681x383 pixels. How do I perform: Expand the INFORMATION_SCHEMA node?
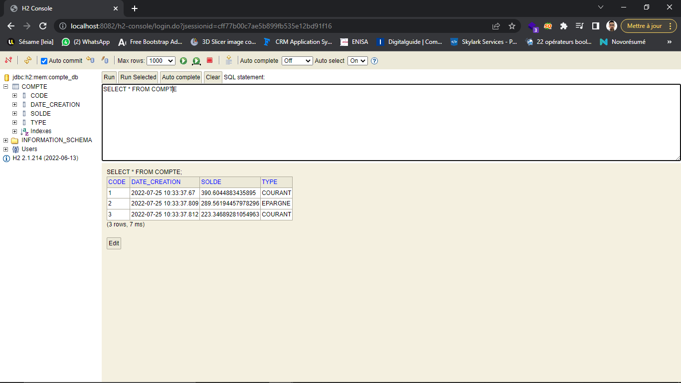[x=5, y=140]
